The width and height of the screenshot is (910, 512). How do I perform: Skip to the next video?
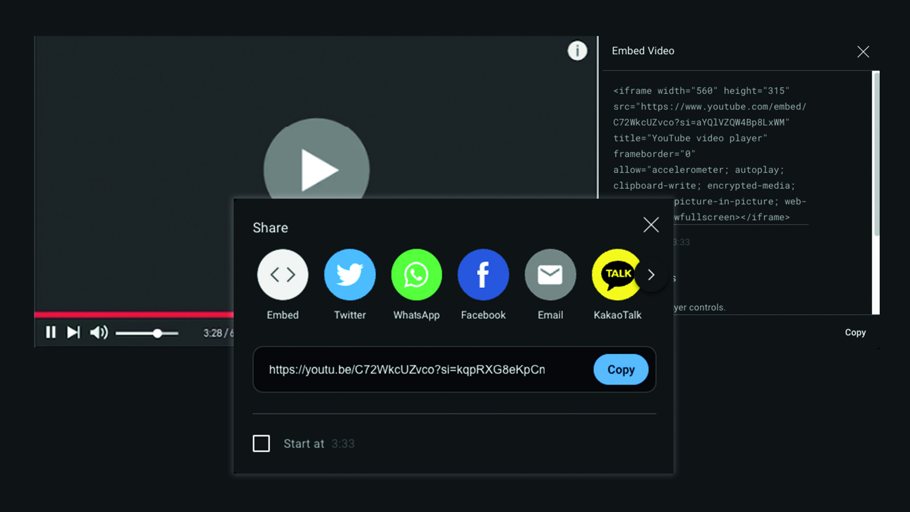(x=73, y=332)
